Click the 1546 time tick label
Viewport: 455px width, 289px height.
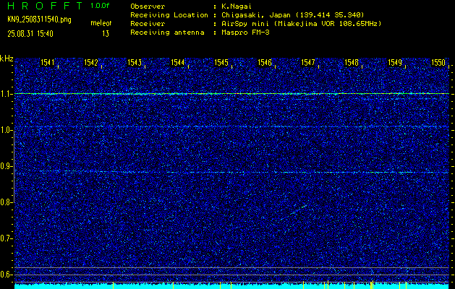tap(265, 62)
